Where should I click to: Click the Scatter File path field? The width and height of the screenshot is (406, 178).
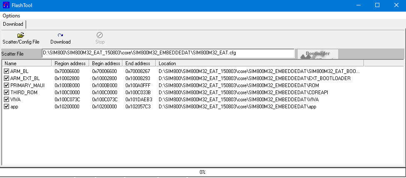coord(168,53)
